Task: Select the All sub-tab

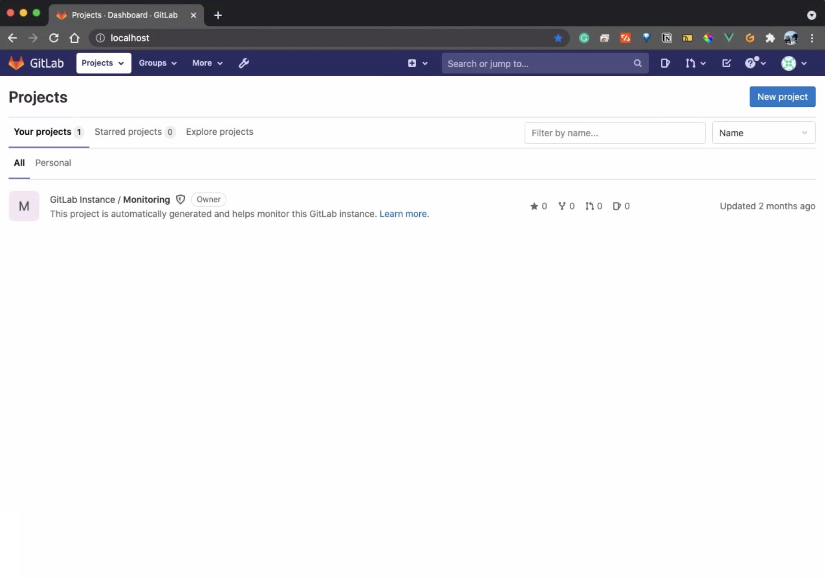Action: 19,163
